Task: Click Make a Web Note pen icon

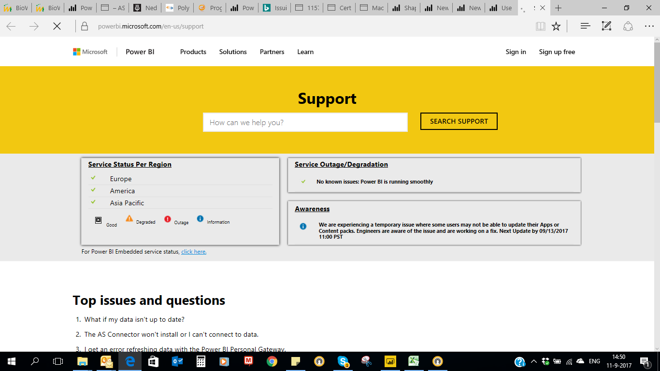Action: point(606,26)
